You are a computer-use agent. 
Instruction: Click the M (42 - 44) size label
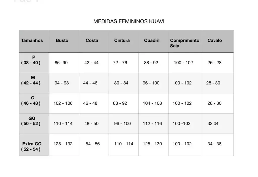[x=31, y=80]
